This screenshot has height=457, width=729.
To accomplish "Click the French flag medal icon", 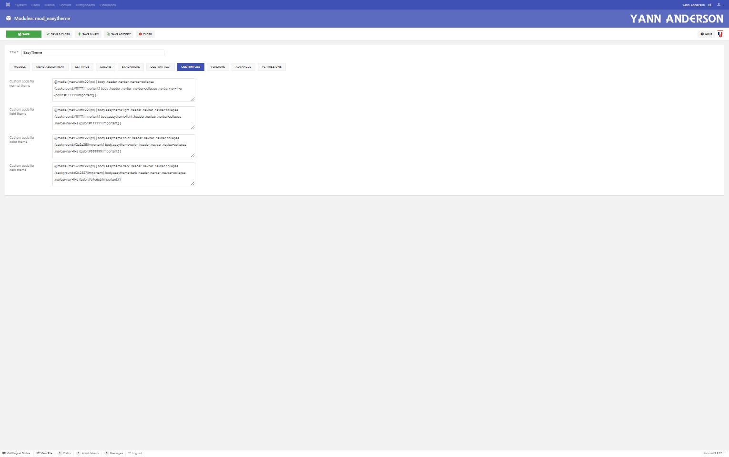I will point(720,34).
